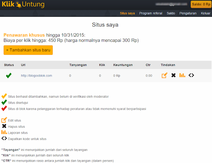Click the red blocked-site legend checkmark

4,108
